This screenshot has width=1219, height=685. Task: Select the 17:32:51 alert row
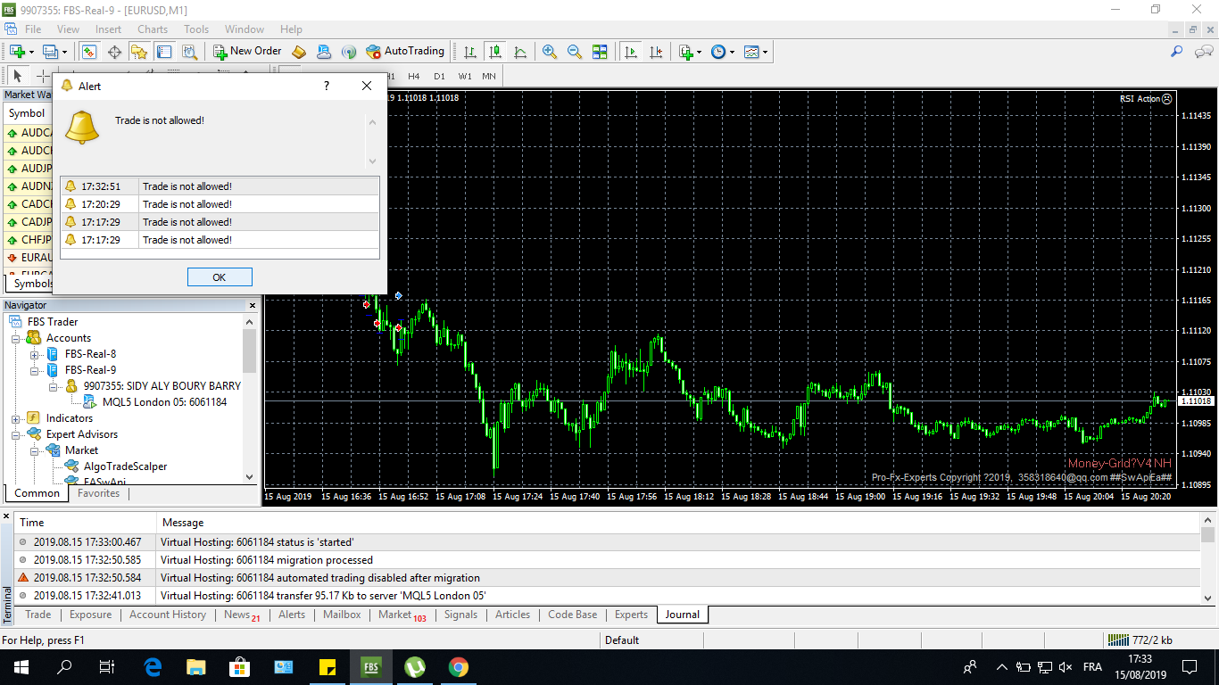pyautogui.click(x=220, y=186)
